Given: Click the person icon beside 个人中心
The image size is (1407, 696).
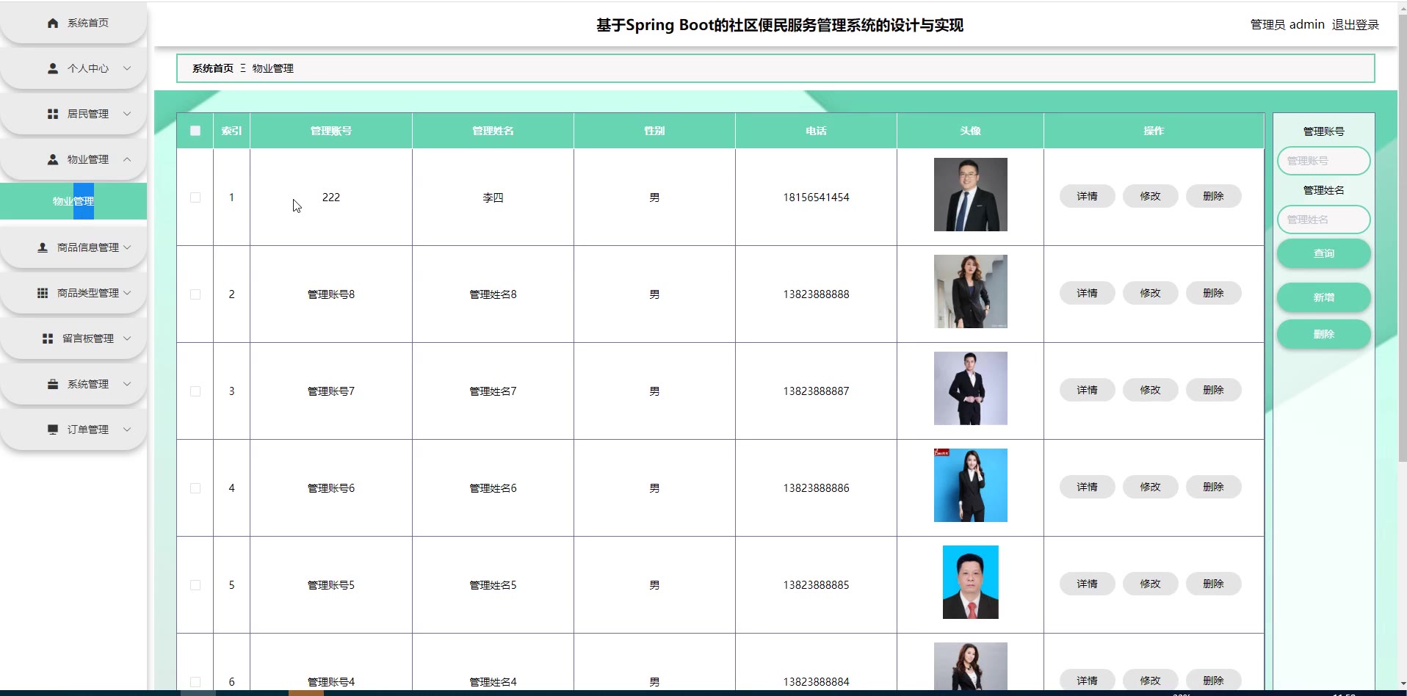Looking at the screenshot, I should [53, 68].
